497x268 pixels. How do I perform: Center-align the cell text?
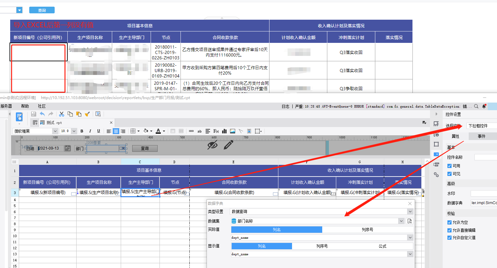coord(116,131)
